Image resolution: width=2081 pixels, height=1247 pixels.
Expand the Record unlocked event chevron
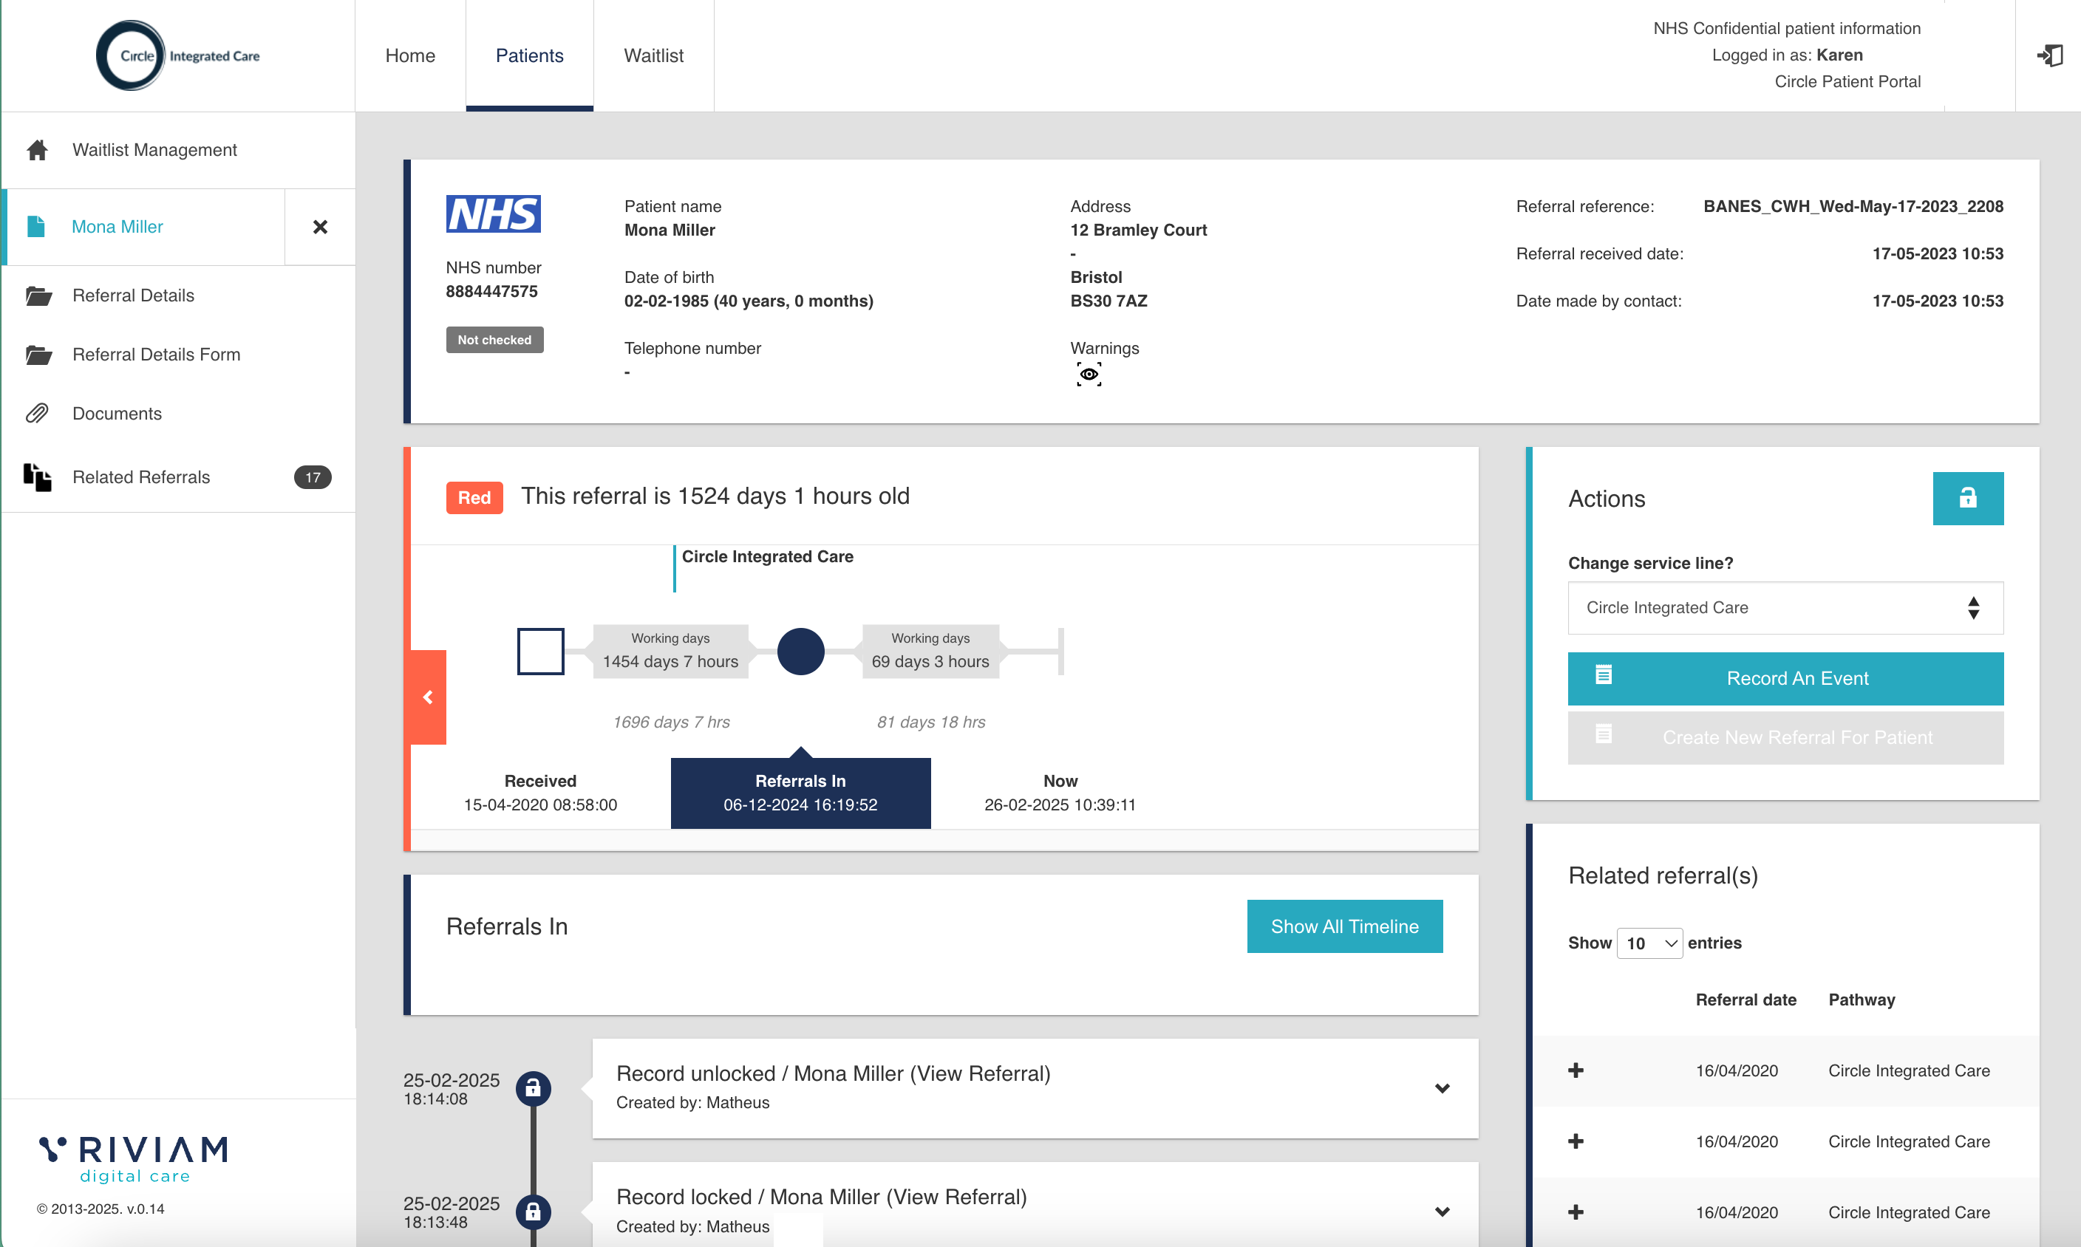pyautogui.click(x=1443, y=1088)
